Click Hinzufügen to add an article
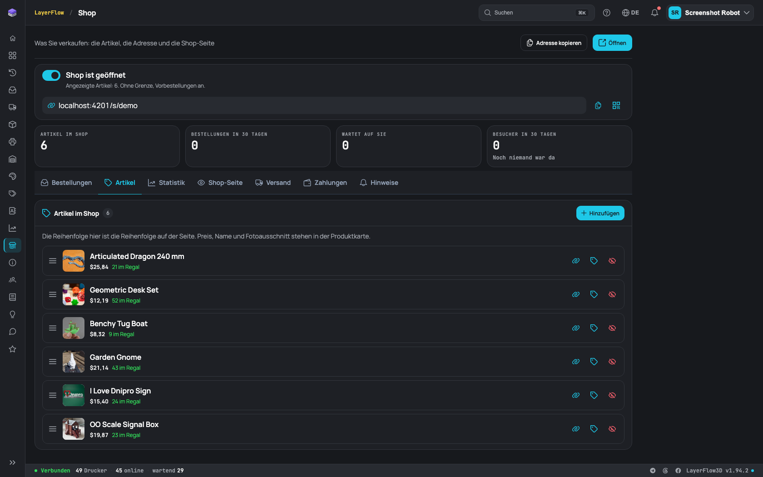The width and height of the screenshot is (763, 477). pyautogui.click(x=600, y=213)
